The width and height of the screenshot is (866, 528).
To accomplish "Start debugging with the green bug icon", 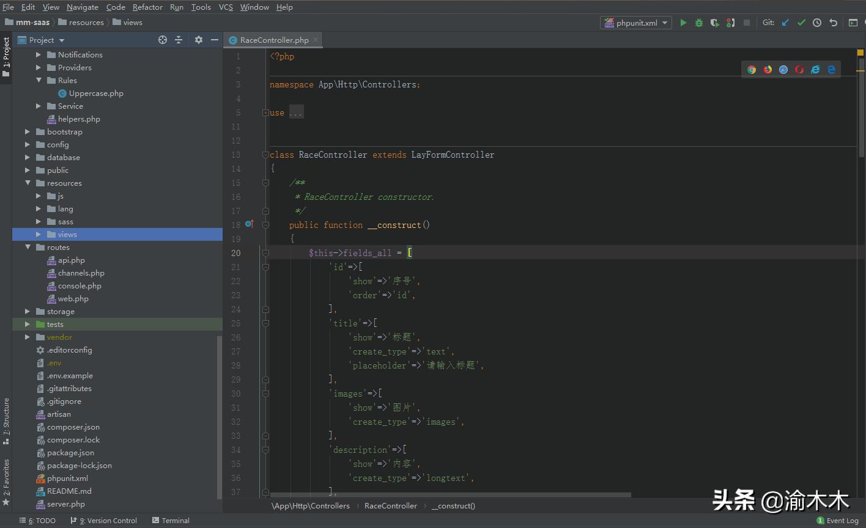I will pyautogui.click(x=699, y=23).
